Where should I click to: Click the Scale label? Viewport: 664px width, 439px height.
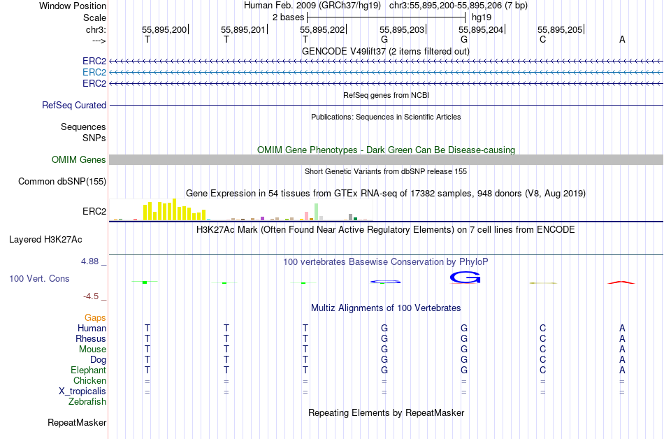[x=94, y=17]
